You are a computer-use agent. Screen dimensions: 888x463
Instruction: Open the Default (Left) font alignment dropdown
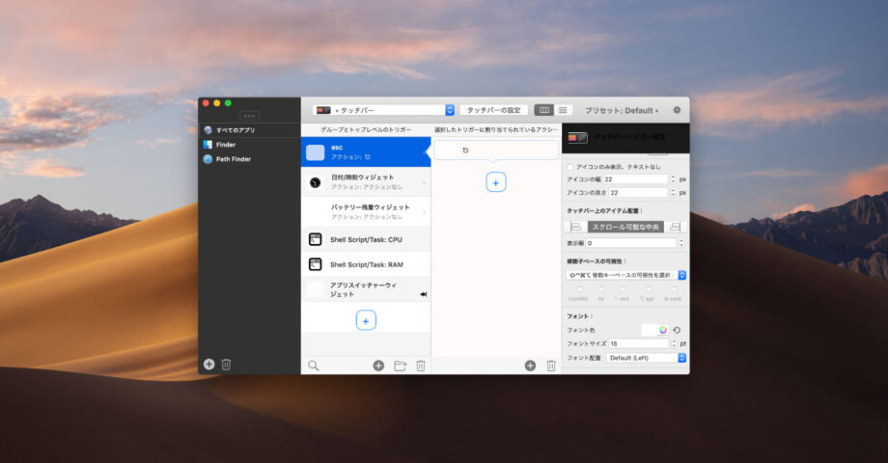(x=646, y=358)
